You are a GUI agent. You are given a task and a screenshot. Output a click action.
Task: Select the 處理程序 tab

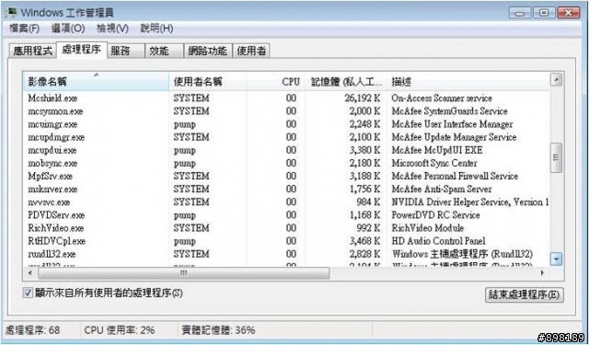(82, 50)
